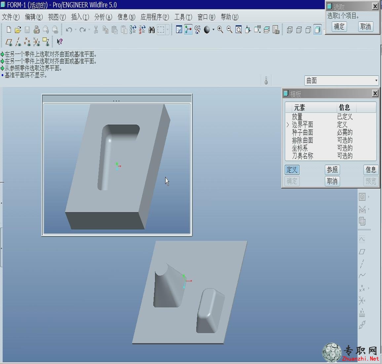Toggle Spin Center display
This screenshot has height=364, width=382.
(188, 30)
